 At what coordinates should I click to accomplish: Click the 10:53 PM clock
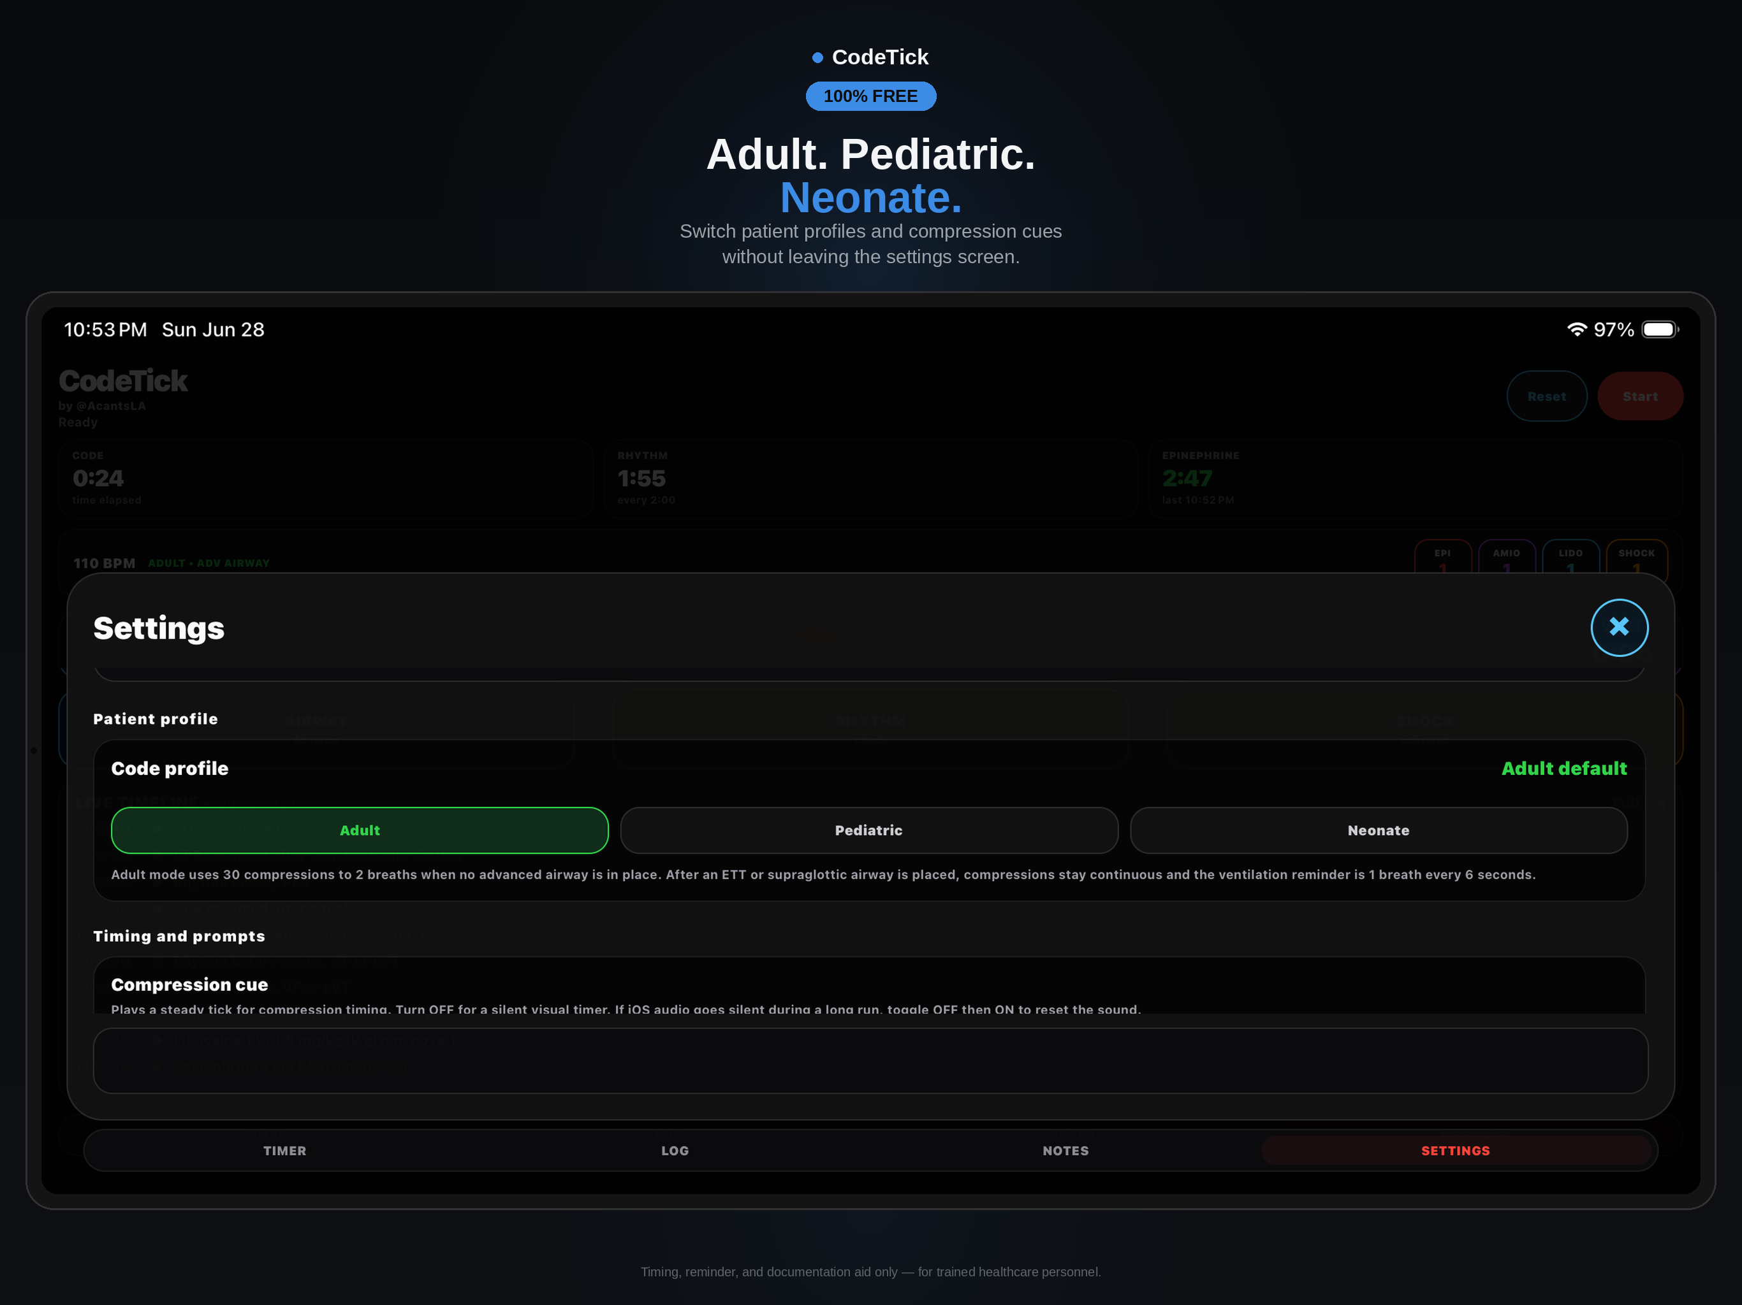pos(106,330)
